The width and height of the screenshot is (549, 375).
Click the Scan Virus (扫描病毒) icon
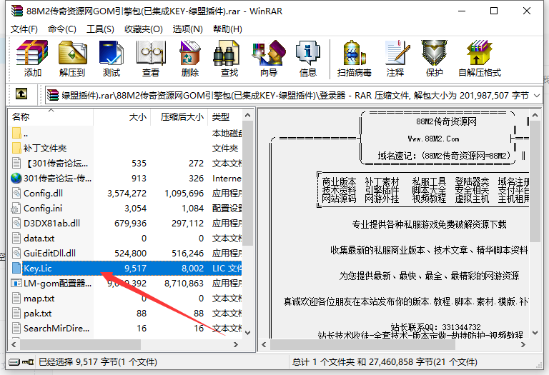click(354, 54)
